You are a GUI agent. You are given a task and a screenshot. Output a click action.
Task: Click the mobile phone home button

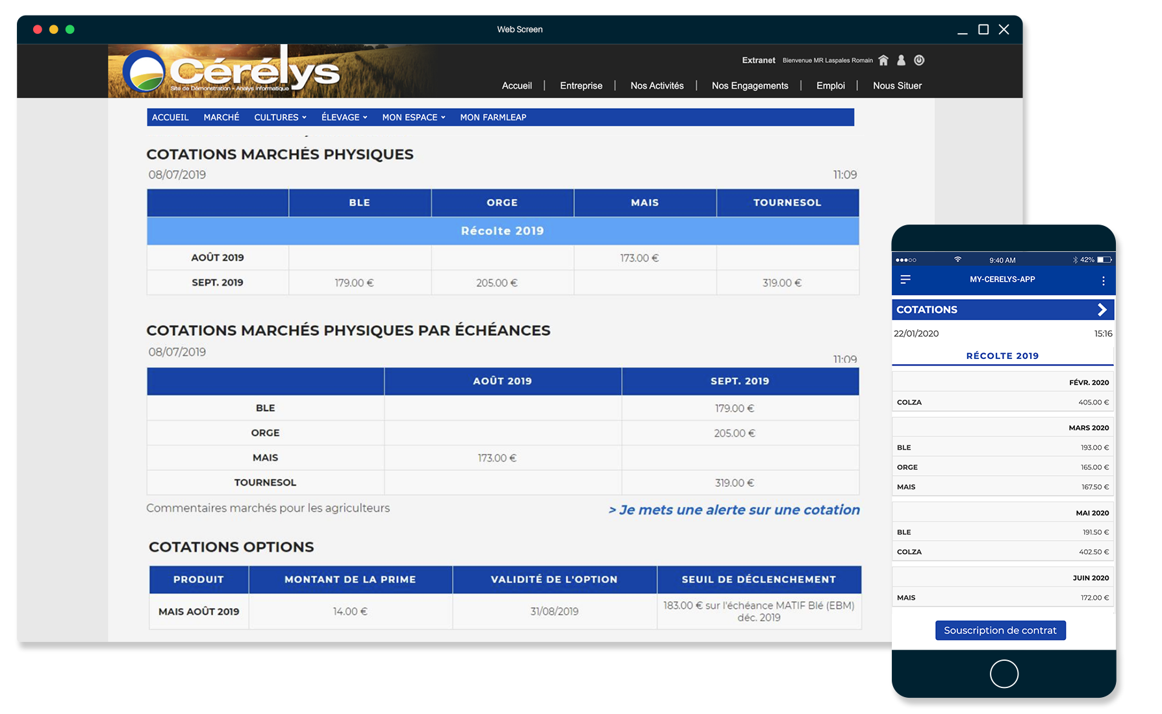click(1004, 674)
